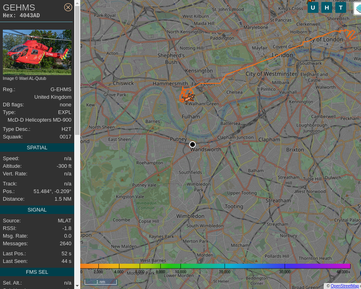Screen dimensions: 361x289
Task: Select the Hex: 4043AD text
Action: [21, 15]
